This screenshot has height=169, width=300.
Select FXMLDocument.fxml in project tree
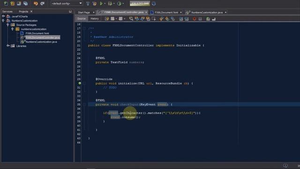(37, 33)
